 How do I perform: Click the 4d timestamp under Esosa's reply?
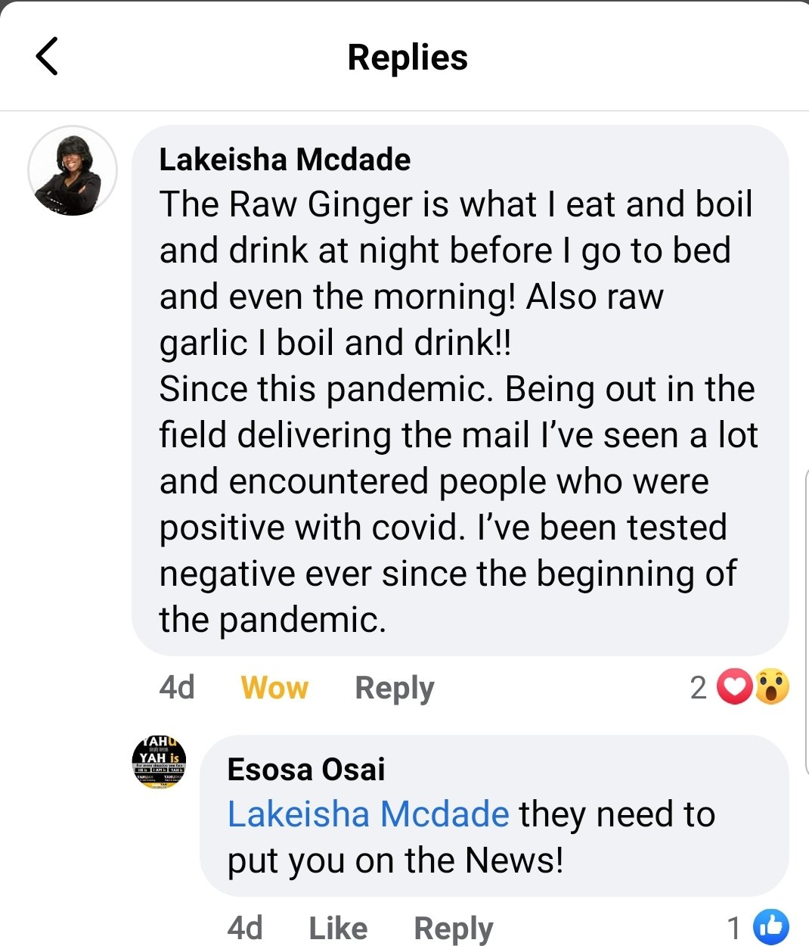tap(245, 928)
